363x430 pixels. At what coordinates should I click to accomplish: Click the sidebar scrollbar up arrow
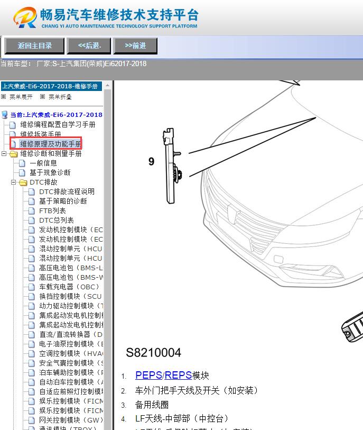[x=107, y=85]
